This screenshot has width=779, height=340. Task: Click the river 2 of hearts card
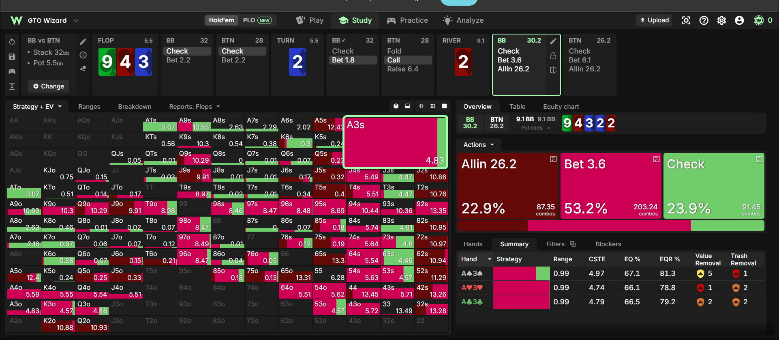(x=463, y=62)
